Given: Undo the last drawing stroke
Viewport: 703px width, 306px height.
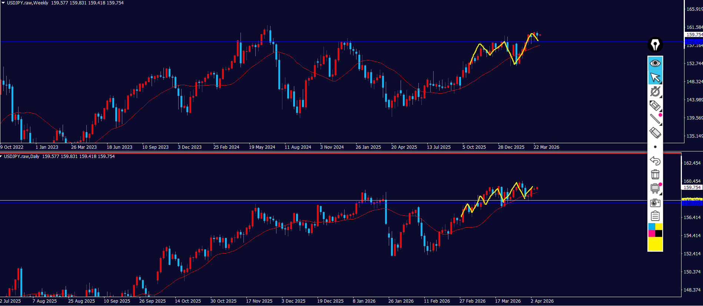Looking at the screenshot, I should [655, 161].
